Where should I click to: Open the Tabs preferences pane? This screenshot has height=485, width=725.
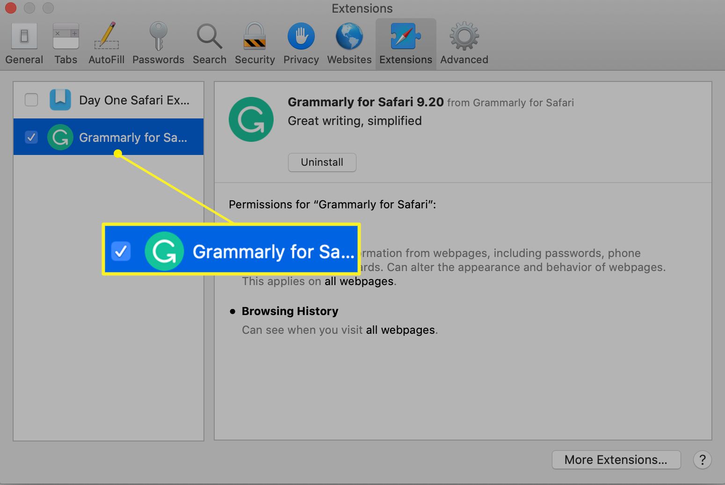pos(65,44)
